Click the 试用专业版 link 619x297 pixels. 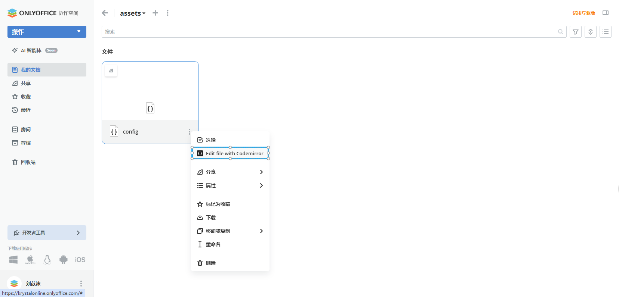tap(583, 13)
